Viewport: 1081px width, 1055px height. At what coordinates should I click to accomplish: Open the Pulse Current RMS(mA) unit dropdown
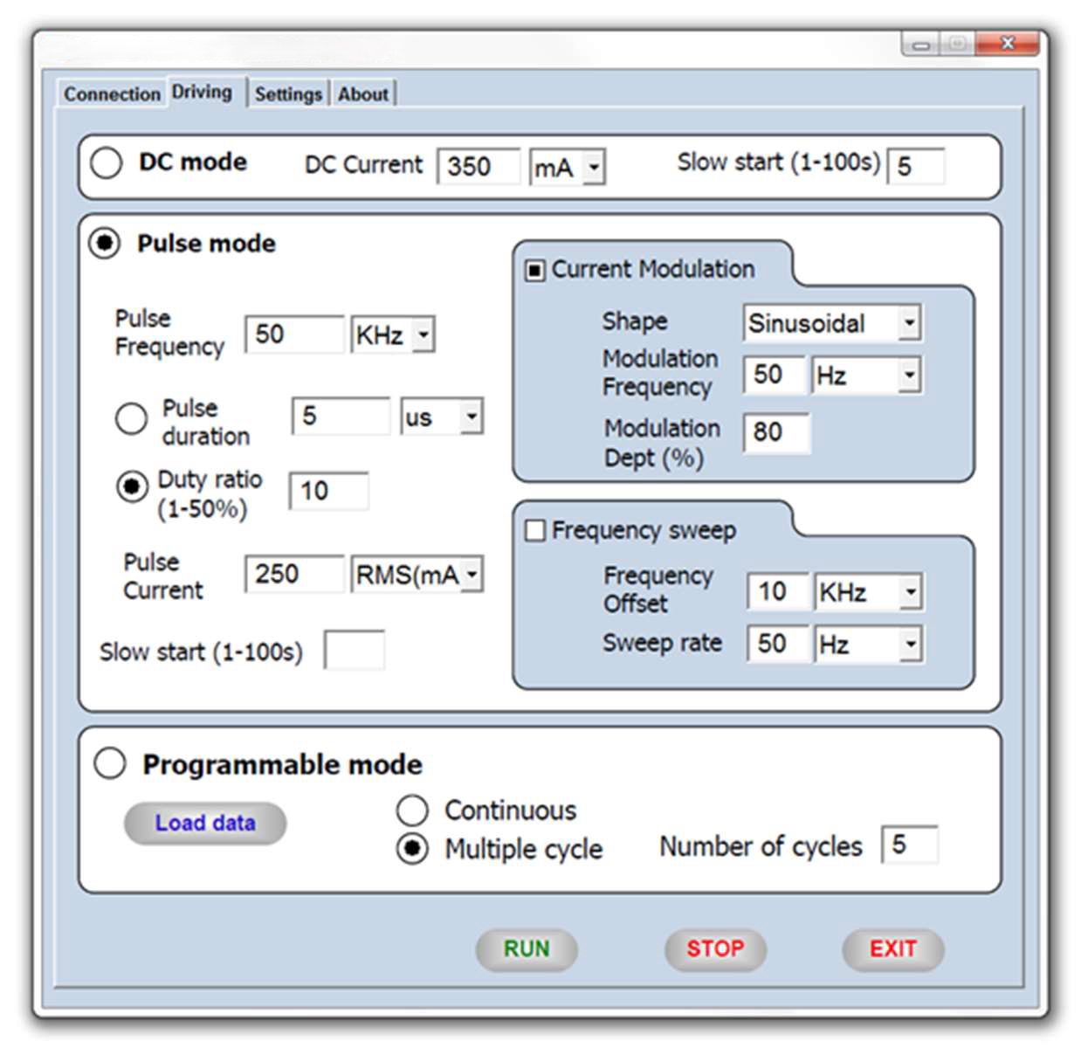tap(472, 575)
